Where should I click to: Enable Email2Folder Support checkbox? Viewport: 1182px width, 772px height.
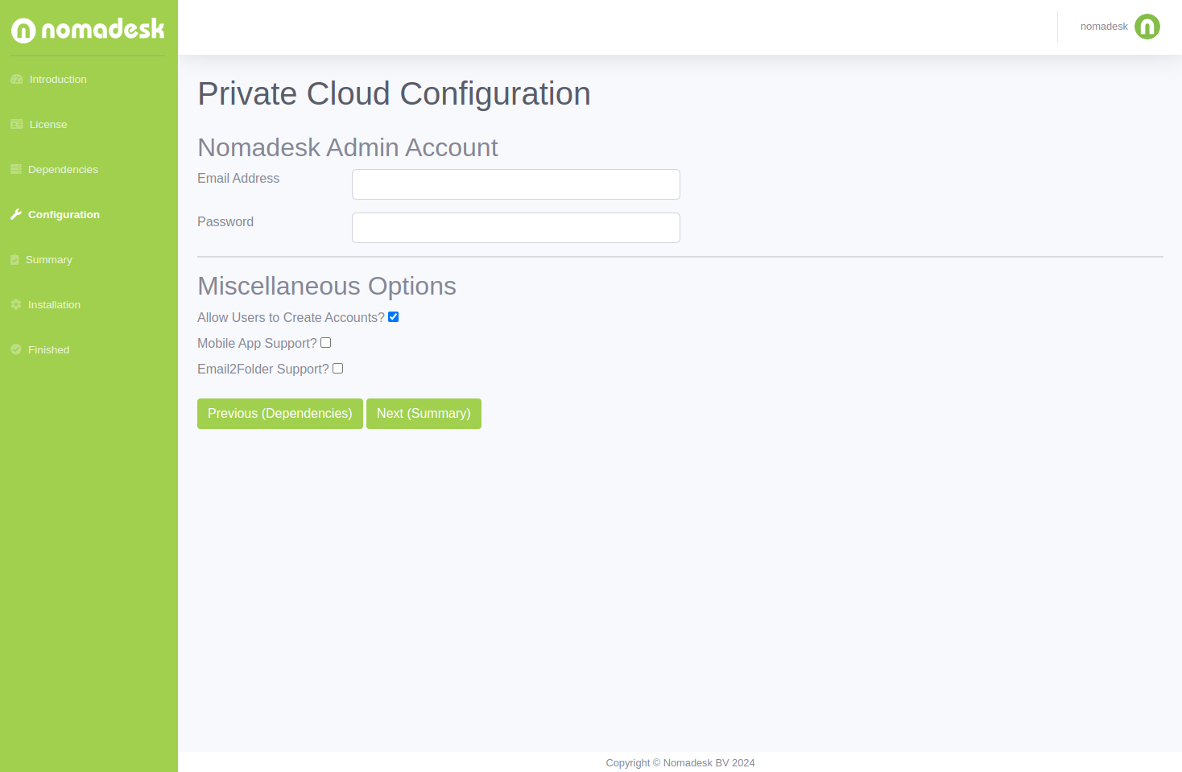[338, 369]
